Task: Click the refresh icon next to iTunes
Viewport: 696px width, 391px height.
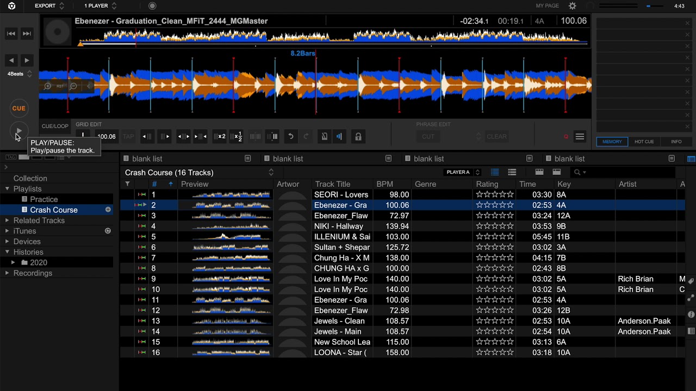Action: coord(108,231)
